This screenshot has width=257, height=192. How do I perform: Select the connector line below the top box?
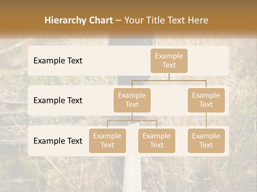pyautogui.click(x=169, y=81)
